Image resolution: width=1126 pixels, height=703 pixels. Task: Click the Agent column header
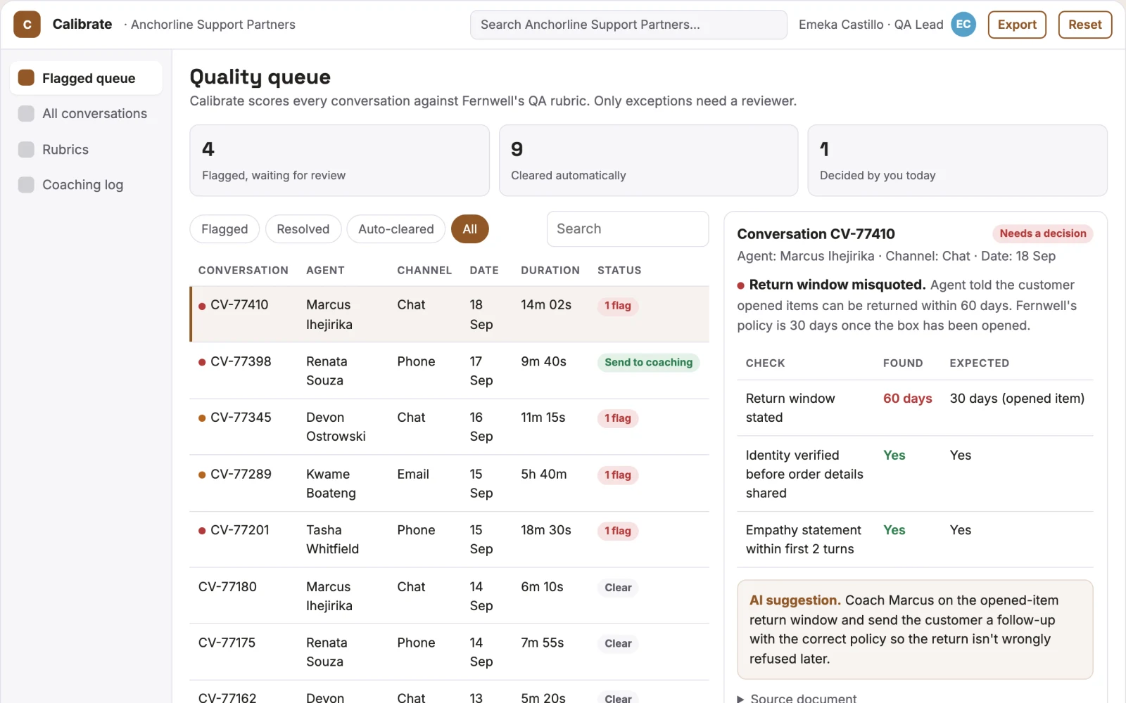[325, 270]
